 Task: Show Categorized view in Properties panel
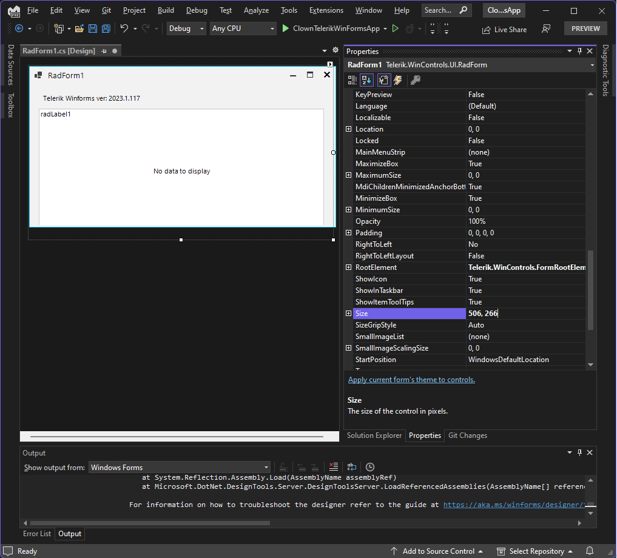click(x=352, y=79)
